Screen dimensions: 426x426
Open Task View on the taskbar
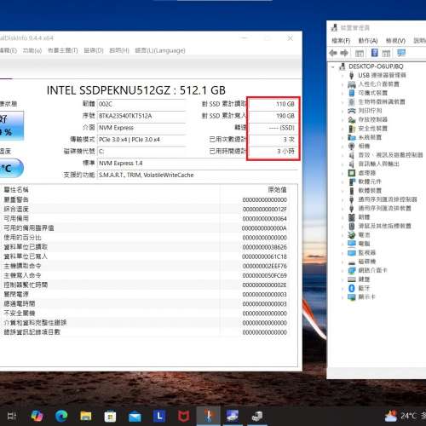tap(12, 417)
